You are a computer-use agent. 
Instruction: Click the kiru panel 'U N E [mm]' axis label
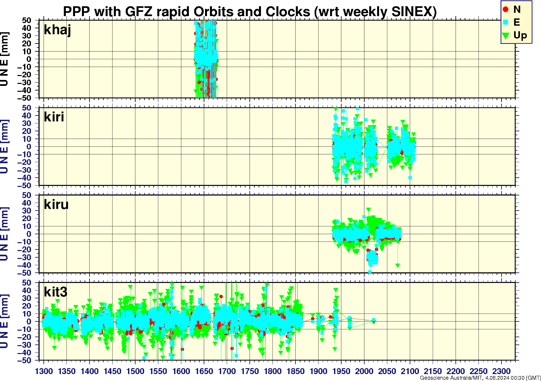tap(4, 234)
